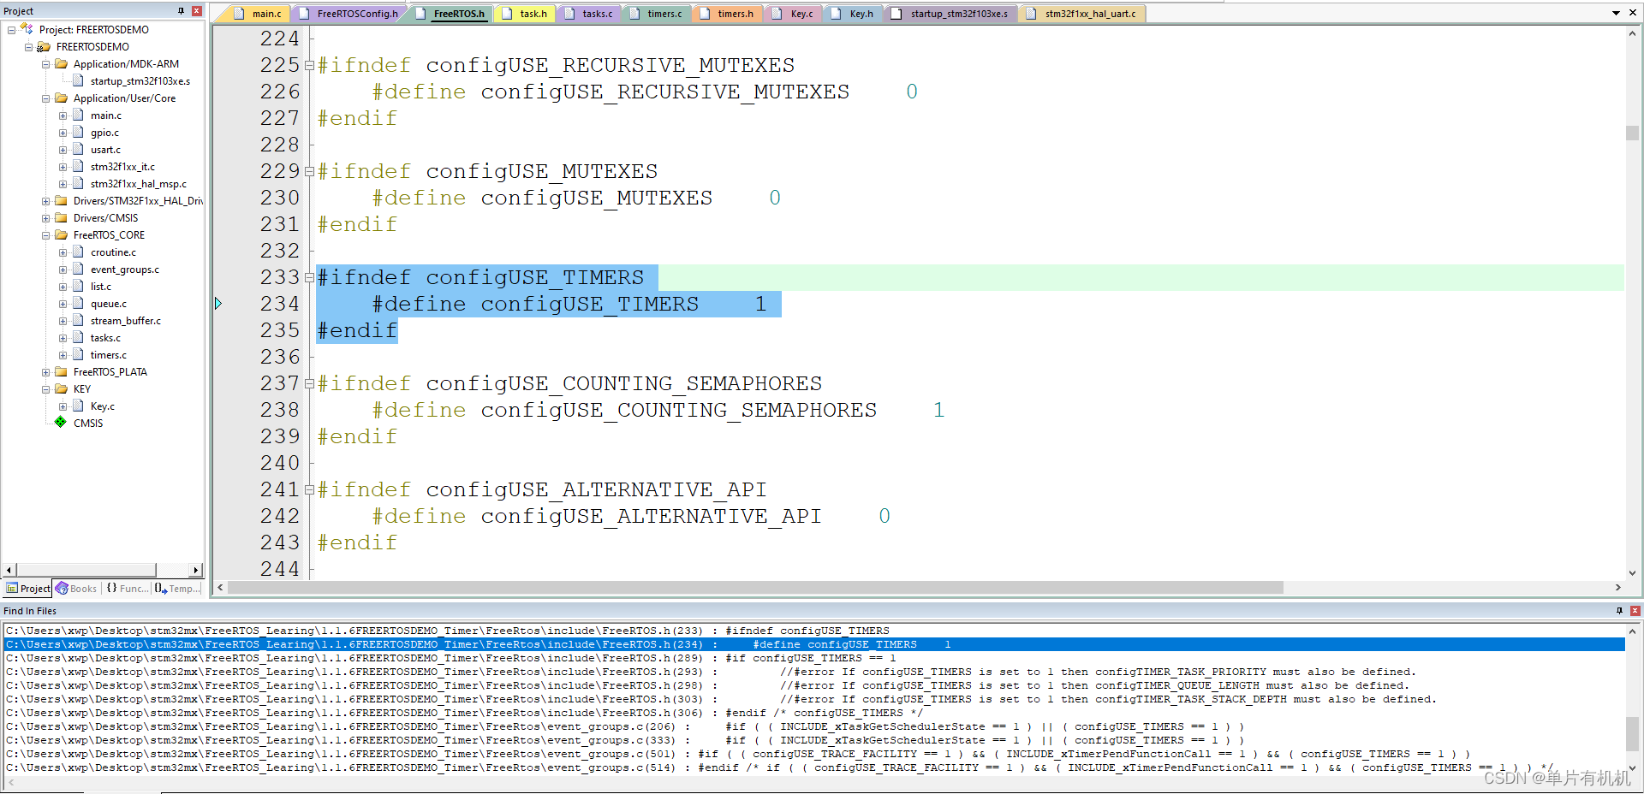
Task: Select the stream_buffer.c file icon
Action: point(78,320)
